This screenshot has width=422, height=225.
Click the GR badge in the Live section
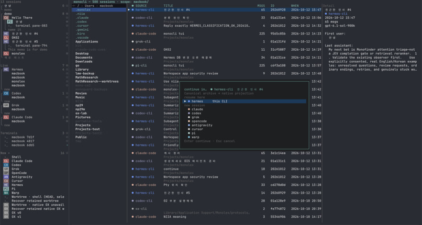[x=6, y=105]
